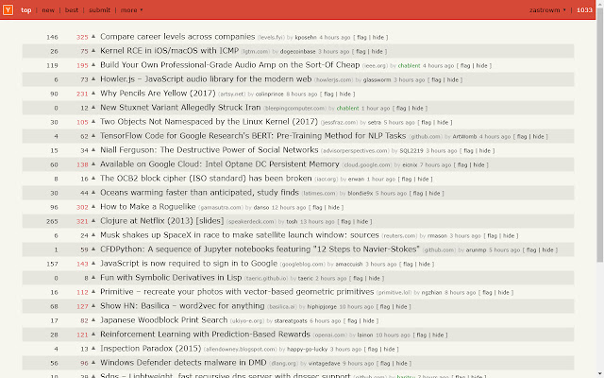
Task: Upvote 'The OCB2 block cipher has been broken'
Action: pos(93,179)
